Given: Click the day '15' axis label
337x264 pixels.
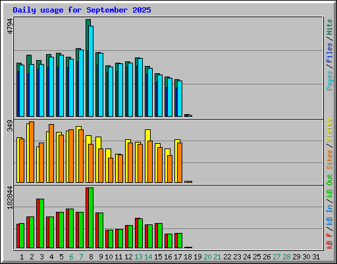Looking at the screenshot, I should (158, 257).
